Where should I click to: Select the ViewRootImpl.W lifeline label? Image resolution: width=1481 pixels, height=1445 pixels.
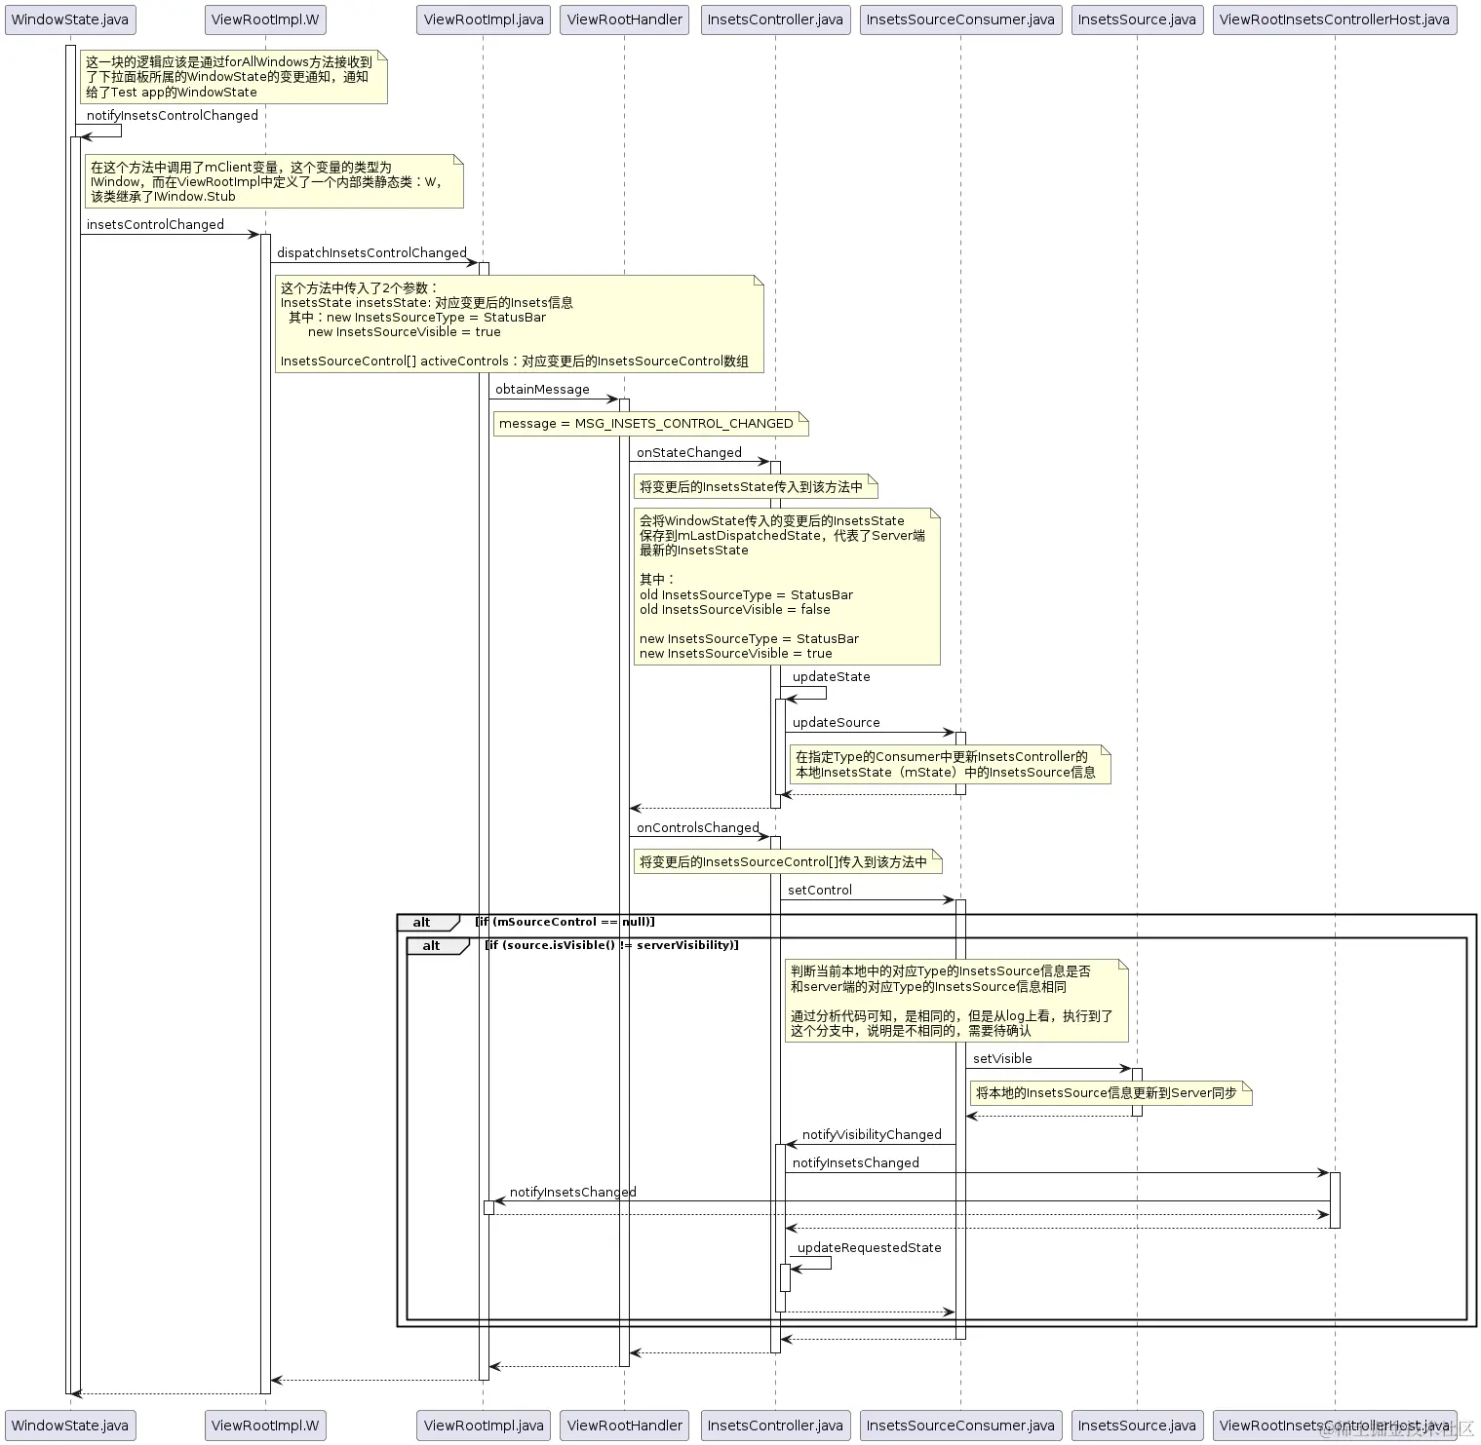click(x=264, y=19)
